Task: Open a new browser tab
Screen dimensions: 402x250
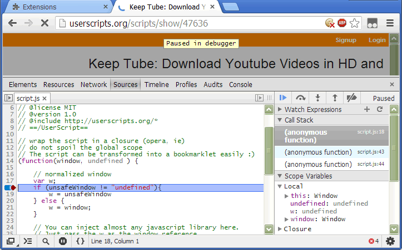Action: (x=231, y=7)
